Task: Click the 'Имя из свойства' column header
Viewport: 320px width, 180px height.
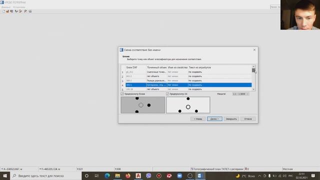Action: 177,67
